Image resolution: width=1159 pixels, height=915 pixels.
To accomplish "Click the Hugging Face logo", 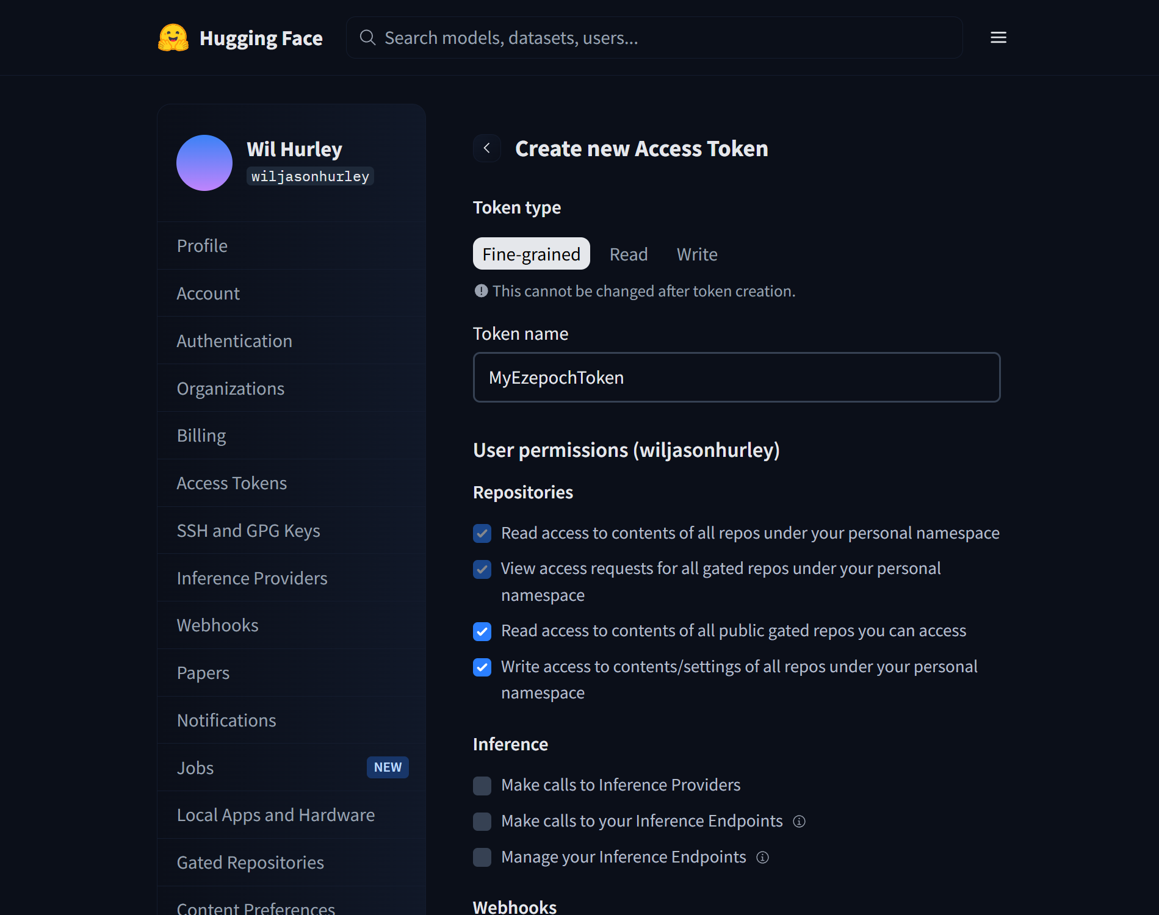I will click(240, 37).
